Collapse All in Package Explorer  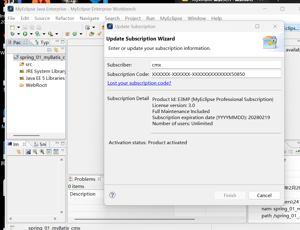[x=49, y=50]
